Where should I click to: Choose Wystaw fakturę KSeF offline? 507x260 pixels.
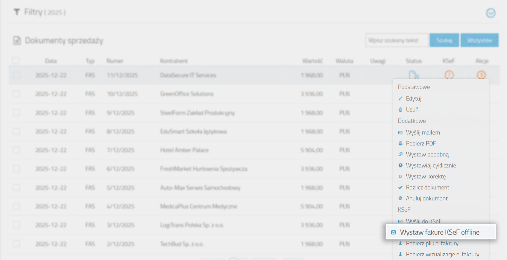[440, 232]
